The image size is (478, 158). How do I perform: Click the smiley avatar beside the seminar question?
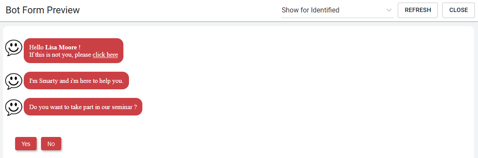point(14,108)
